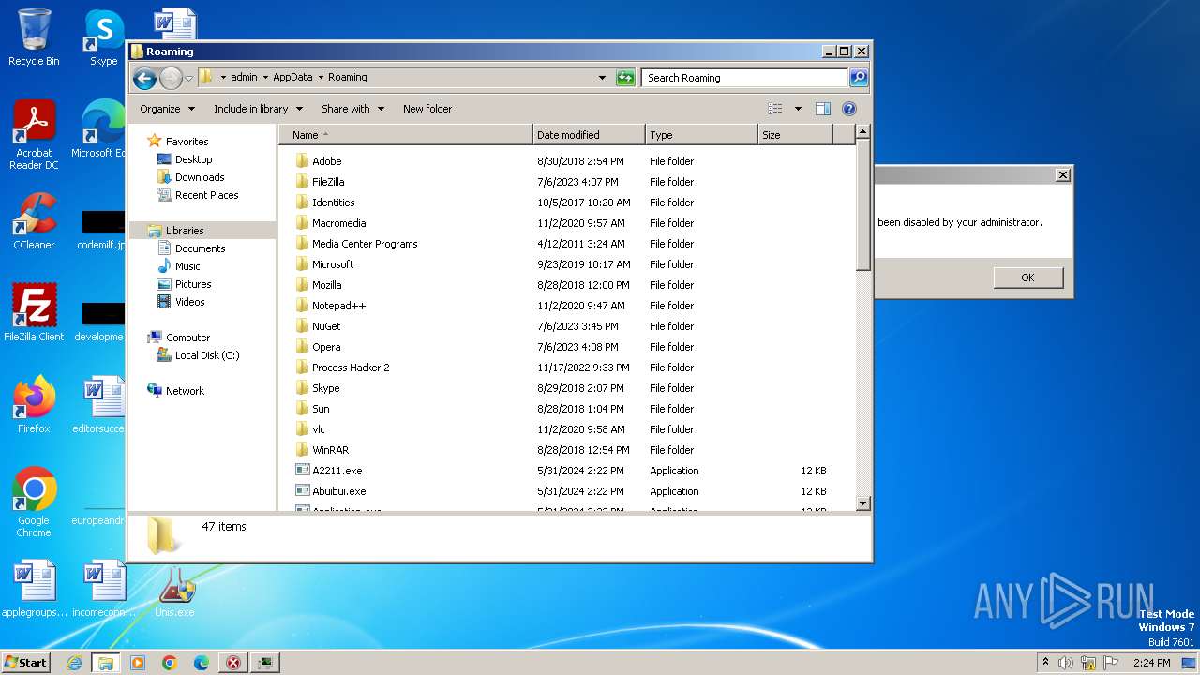Click the Help question mark icon

point(849,109)
